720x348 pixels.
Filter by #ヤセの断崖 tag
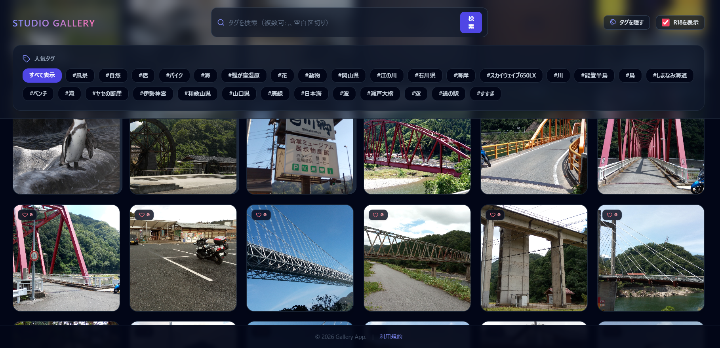107,93
